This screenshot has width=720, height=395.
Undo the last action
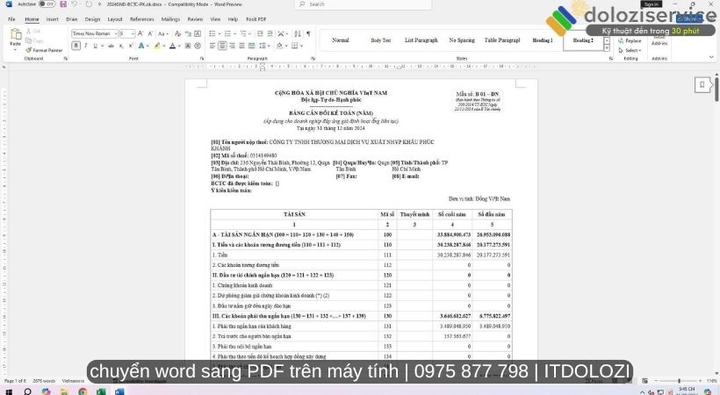74,4
